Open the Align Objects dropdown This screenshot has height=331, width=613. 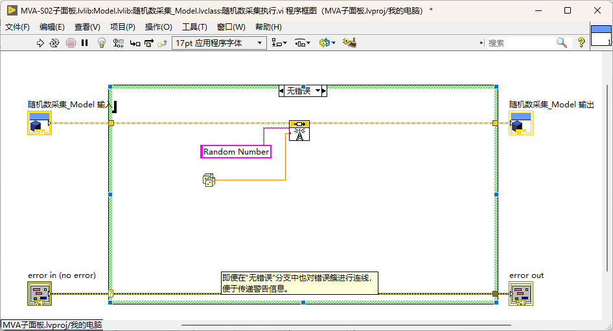pos(279,43)
